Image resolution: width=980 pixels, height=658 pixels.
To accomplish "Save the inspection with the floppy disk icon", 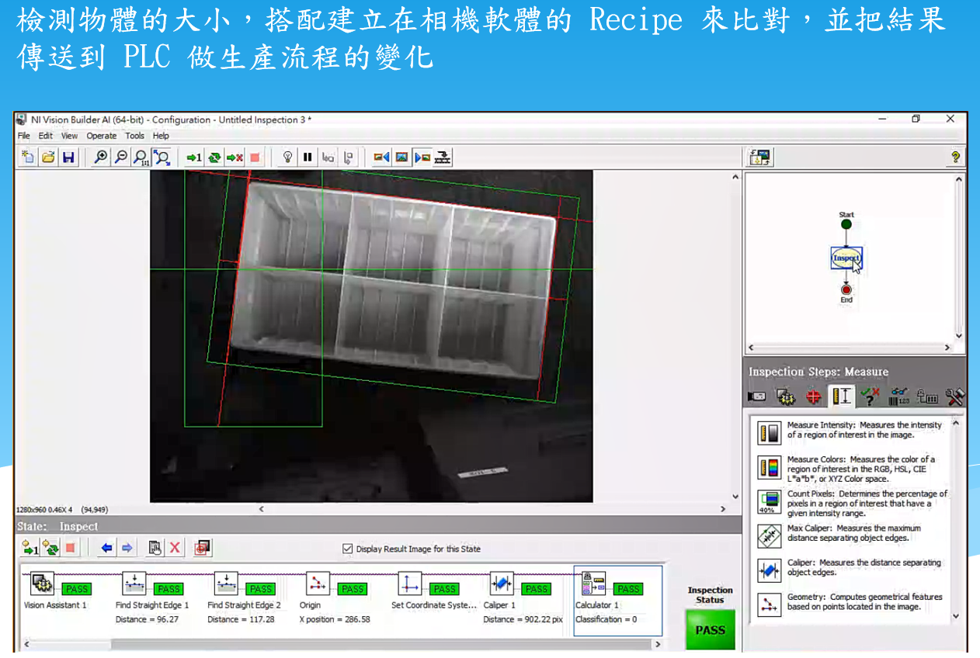I will tap(68, 158).
